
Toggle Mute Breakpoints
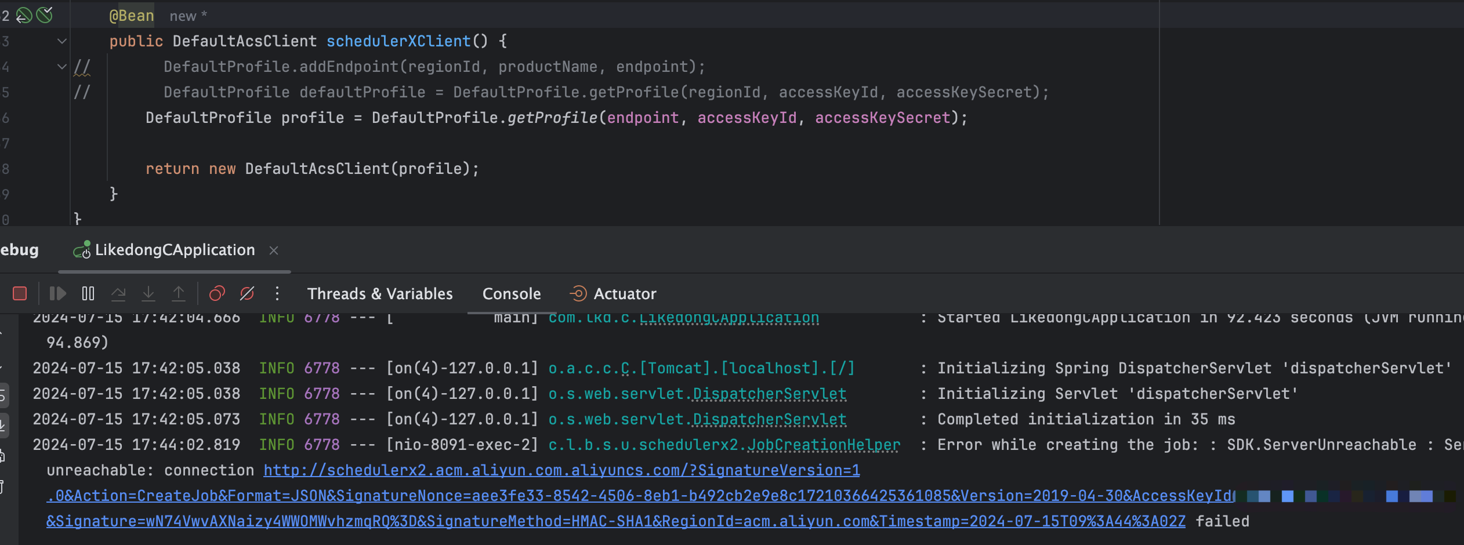pyautogui.click(x=247, y=294)
